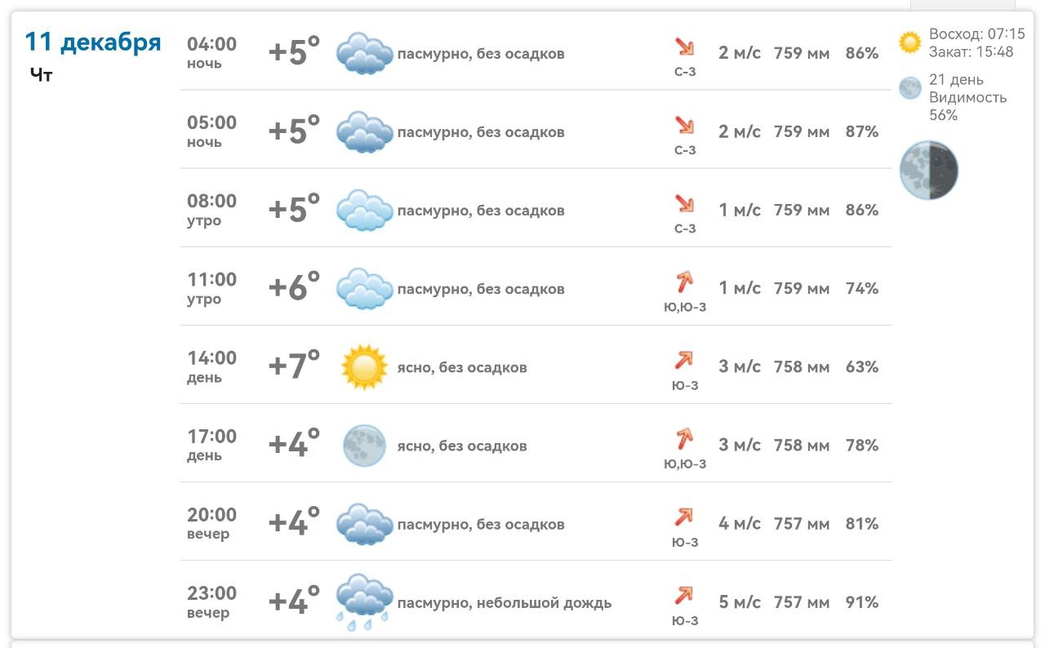Click the 11 декабря date heading
This screenshot has width=1045, height=648.
[x=93, y=42]
